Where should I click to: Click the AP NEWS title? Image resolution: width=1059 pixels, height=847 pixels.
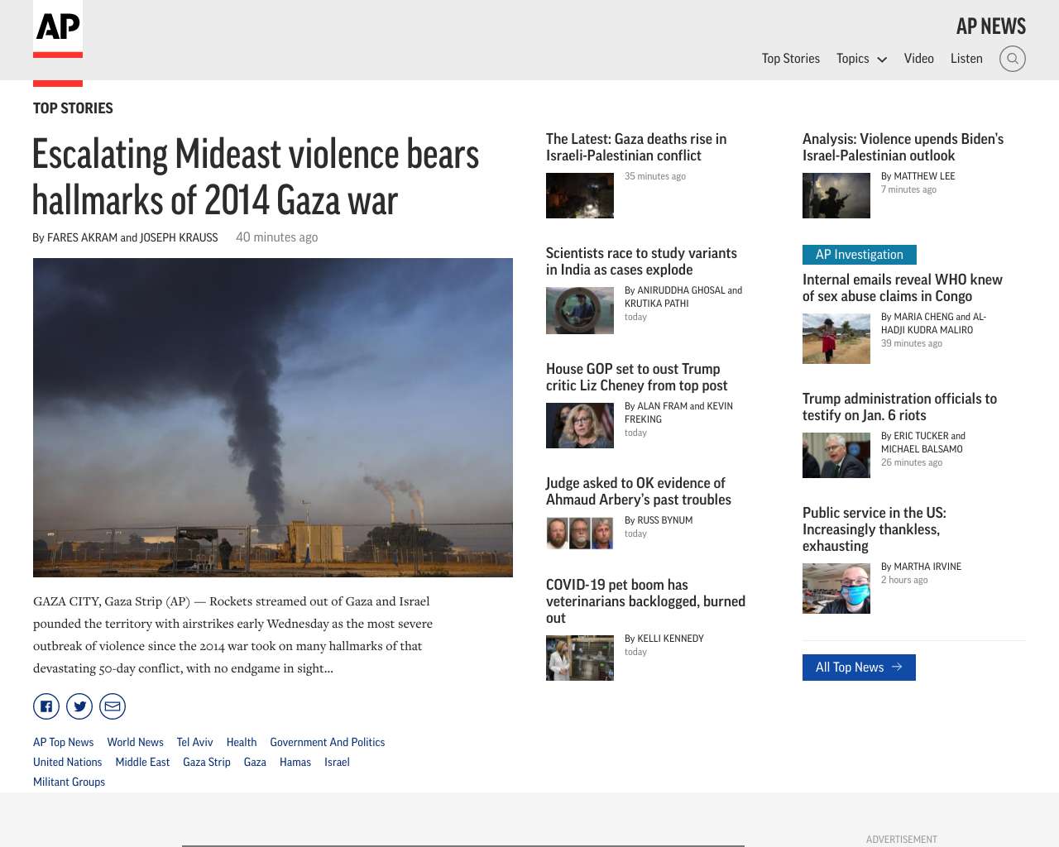(x=991, y=26)
